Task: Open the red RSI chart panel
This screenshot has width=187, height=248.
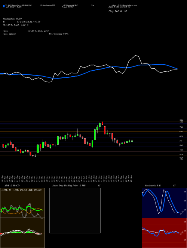Action: click(x=164, y=233)
